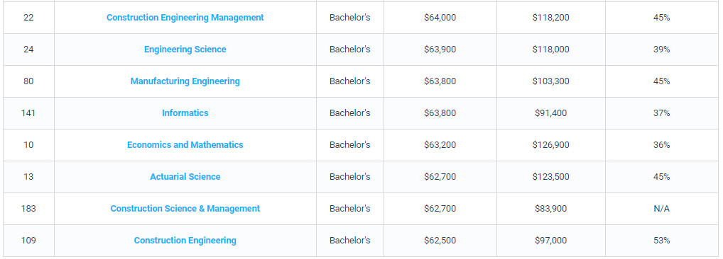The image size is (723, 259).
Task: Select rank 80 cell
Action: pos(28,81)
